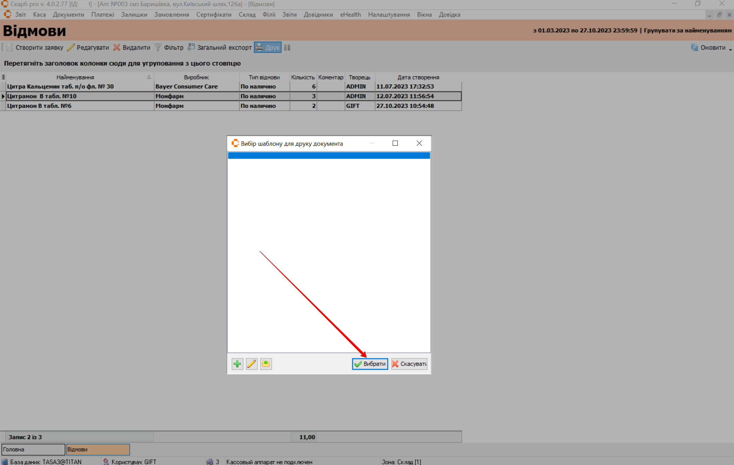734x465 pixels.
Task: Open the eHealth menu
Action: 350,15
